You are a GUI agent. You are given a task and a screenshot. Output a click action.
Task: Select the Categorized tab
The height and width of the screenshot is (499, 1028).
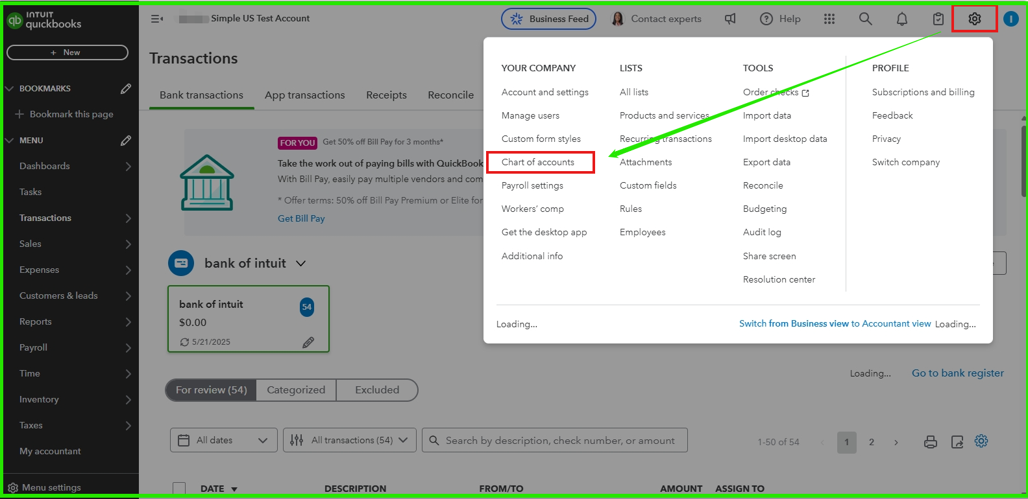tap(296, 389)
